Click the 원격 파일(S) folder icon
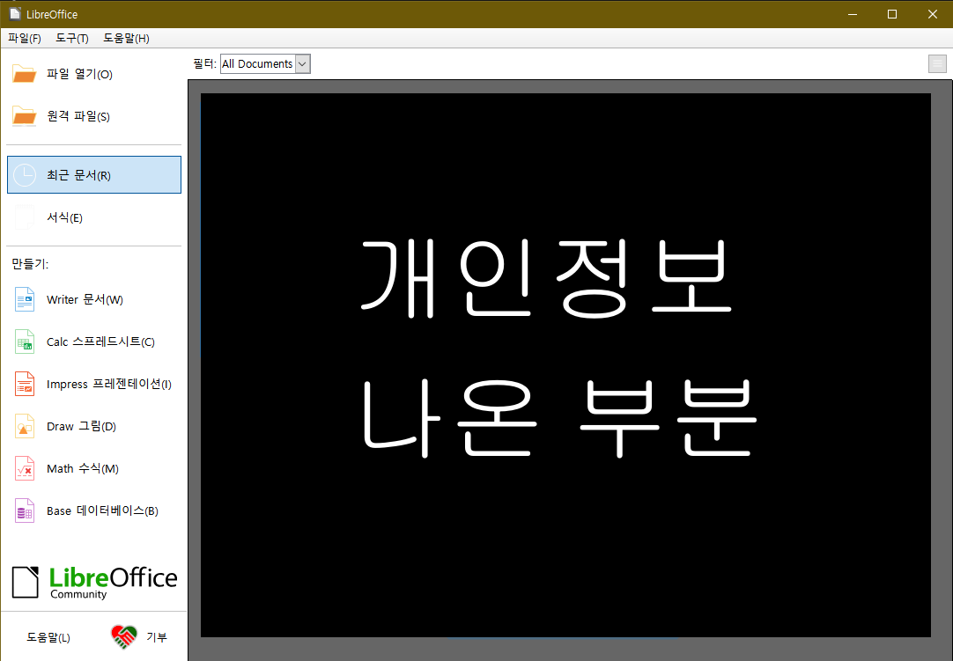Image resolution: width=953 pixels, height=661 pixels. [x=25, y=116]
